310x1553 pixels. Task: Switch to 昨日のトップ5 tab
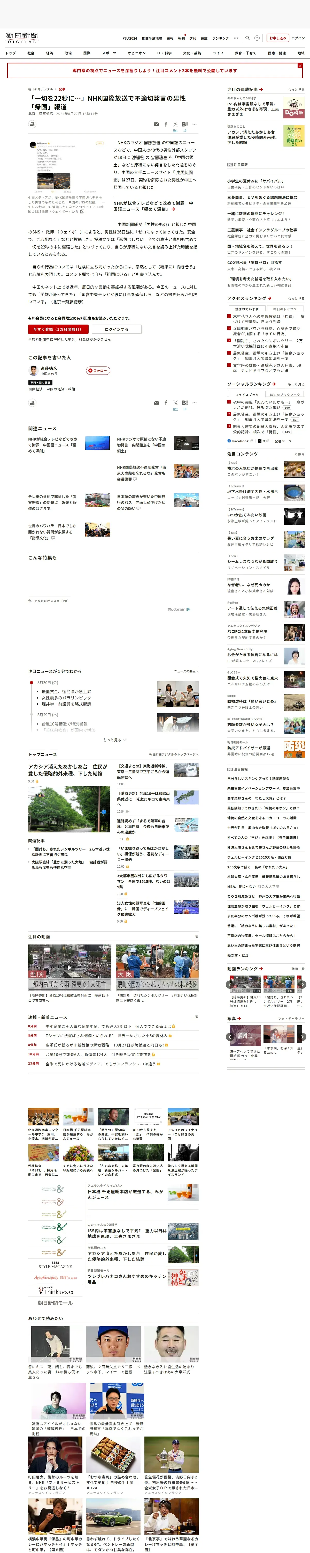click(x=285, y=309)
